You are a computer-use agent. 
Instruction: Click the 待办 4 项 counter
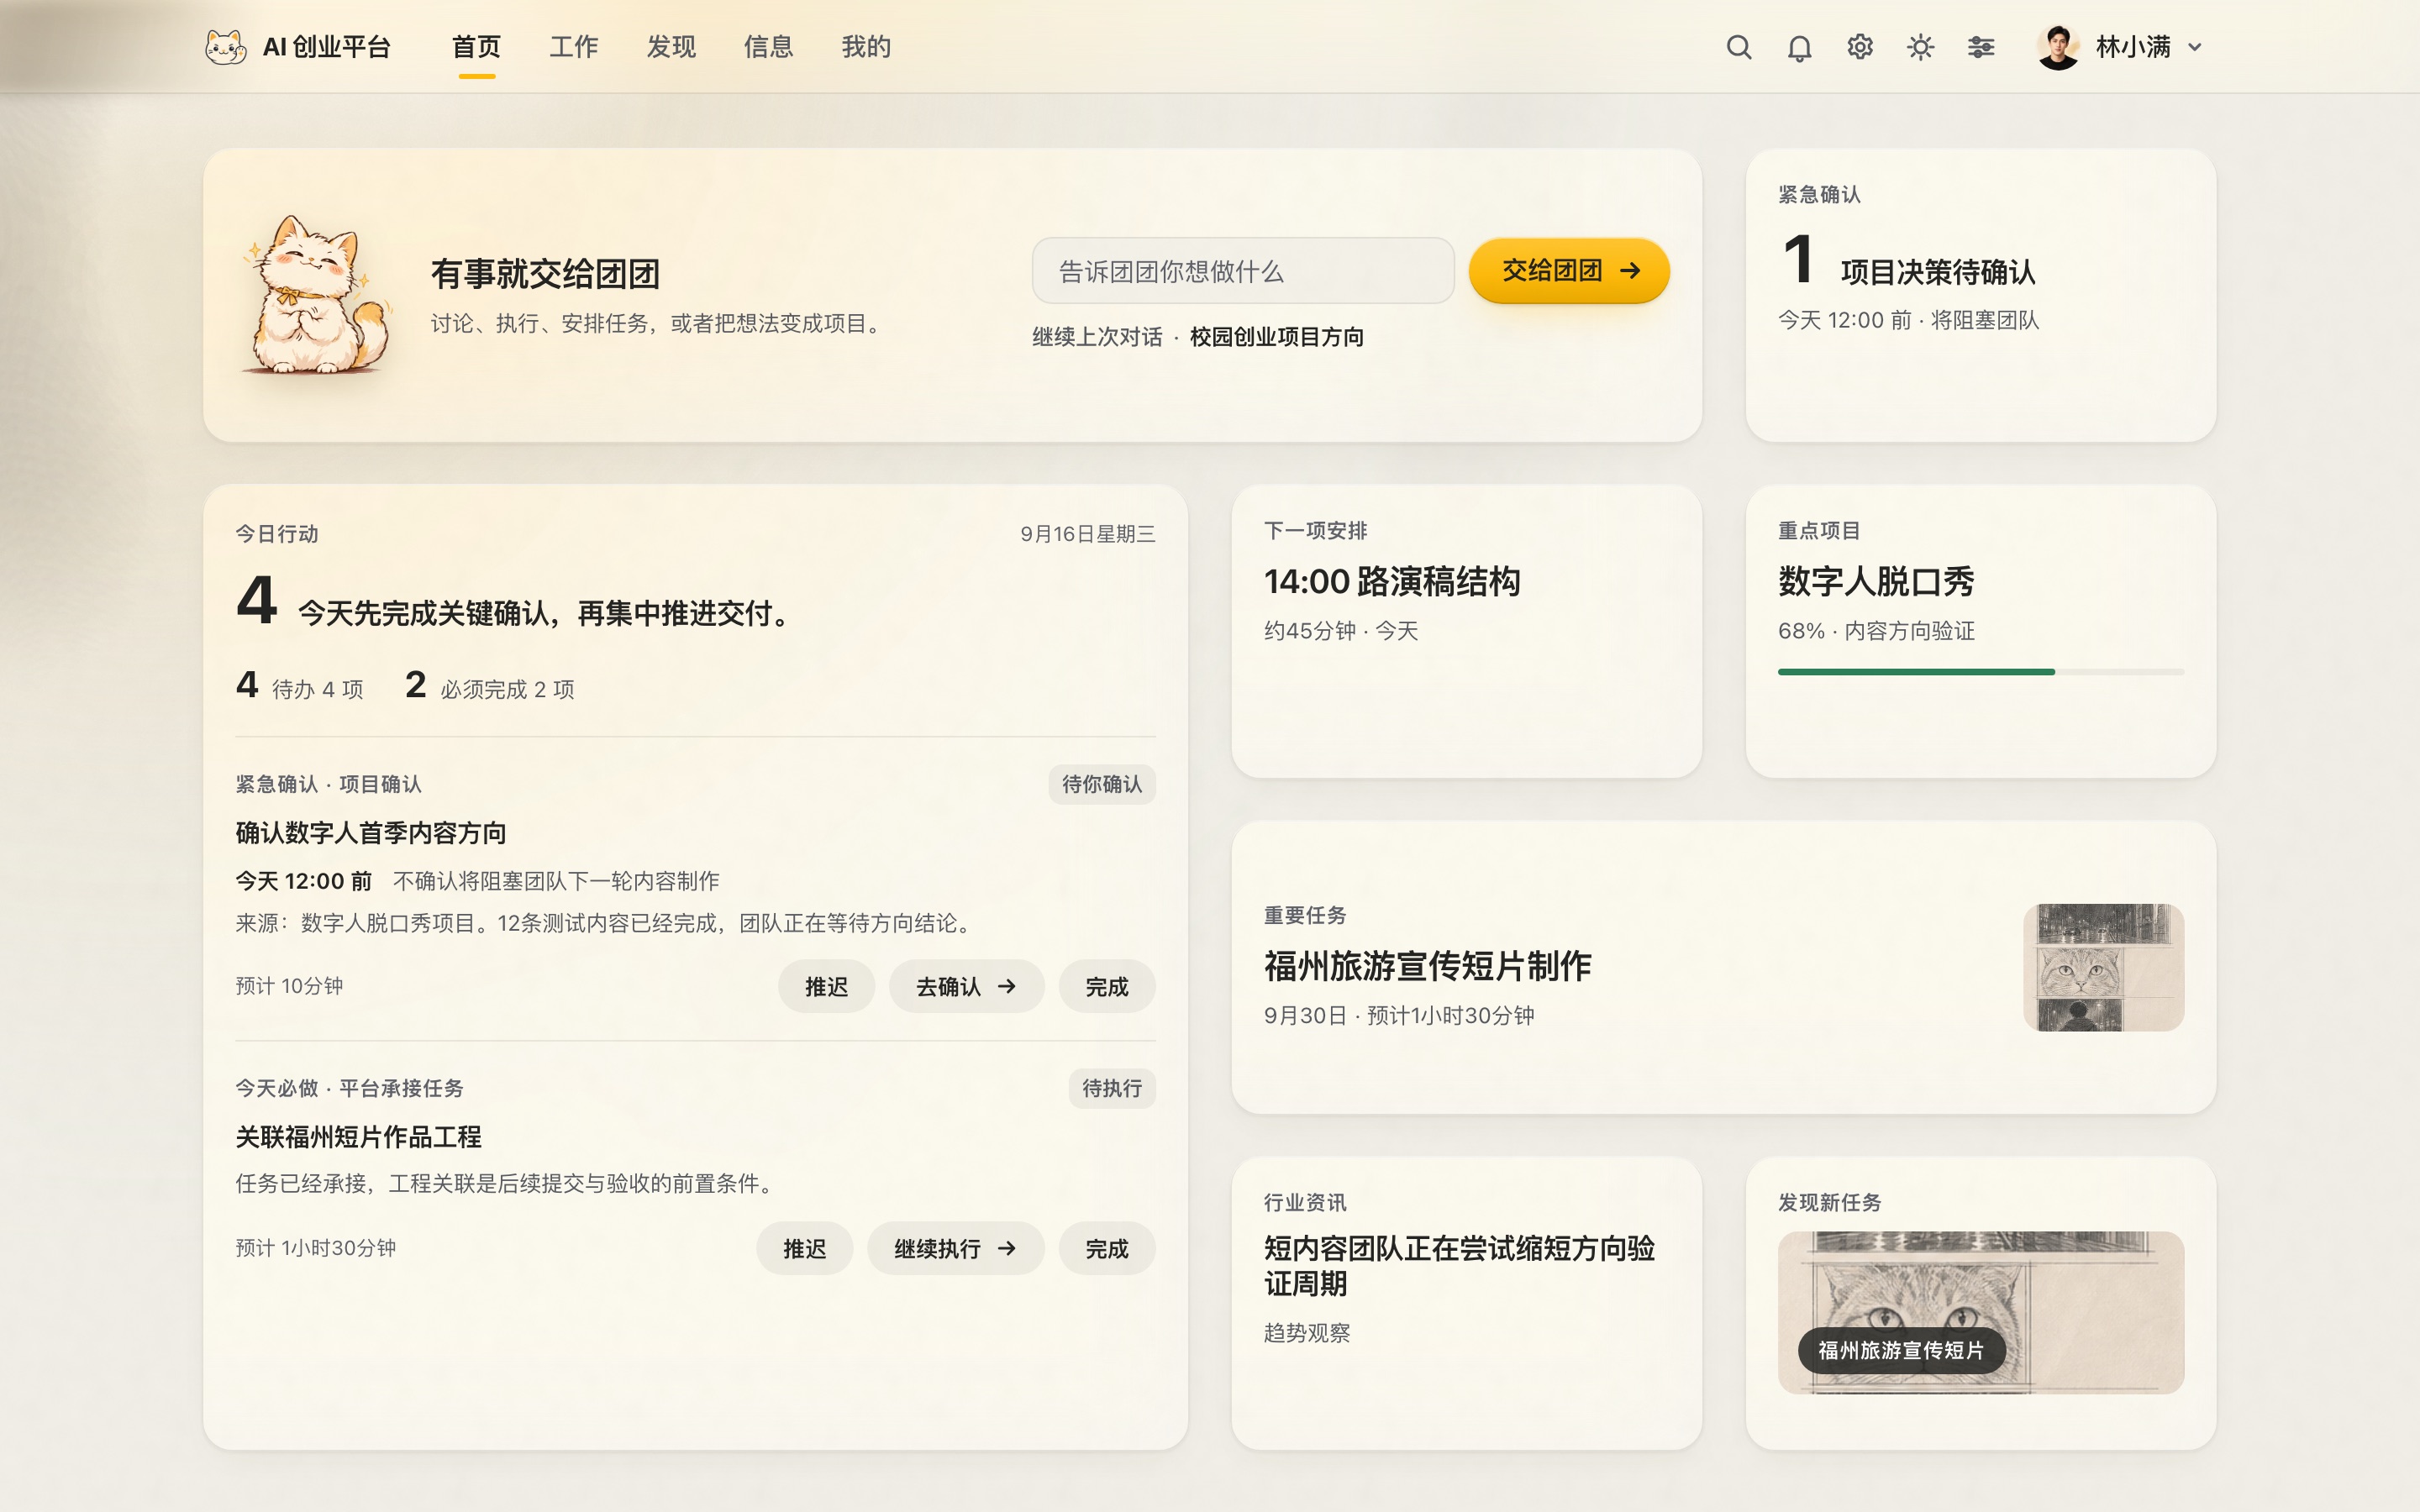300,687
